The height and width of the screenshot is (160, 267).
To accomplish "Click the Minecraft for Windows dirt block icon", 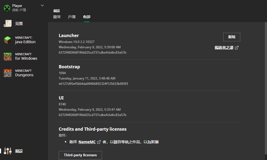I will (7, 57).
